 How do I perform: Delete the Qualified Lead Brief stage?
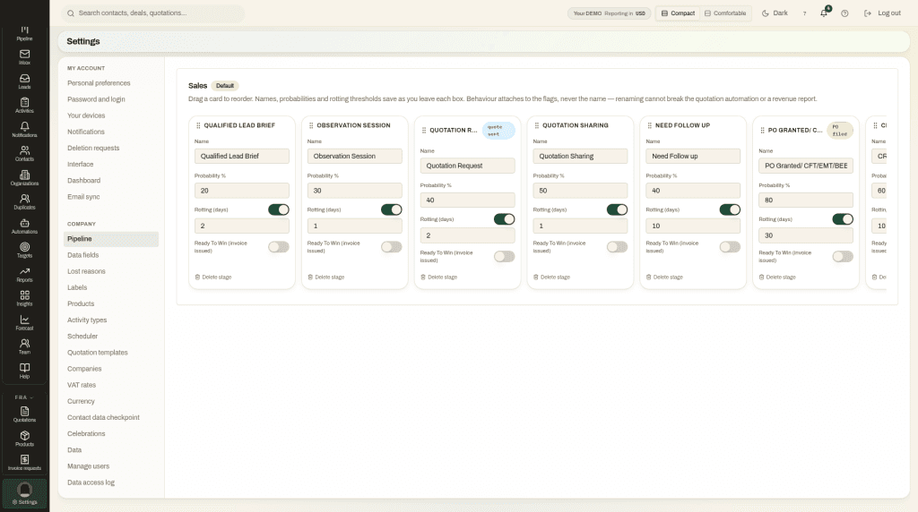click(x=213, y=277)
